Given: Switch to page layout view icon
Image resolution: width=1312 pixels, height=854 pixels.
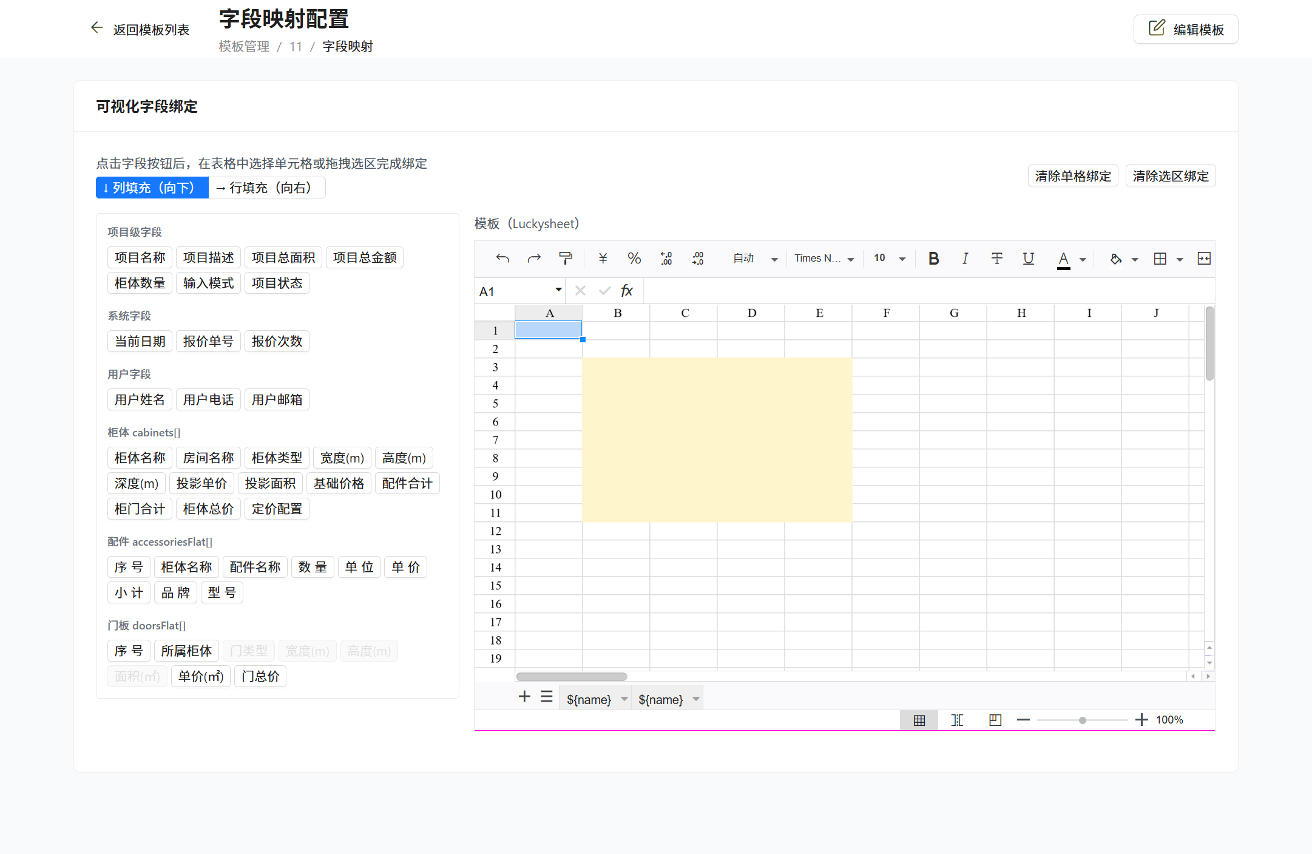Looking at the screenshot, I should tap(957, 720).
